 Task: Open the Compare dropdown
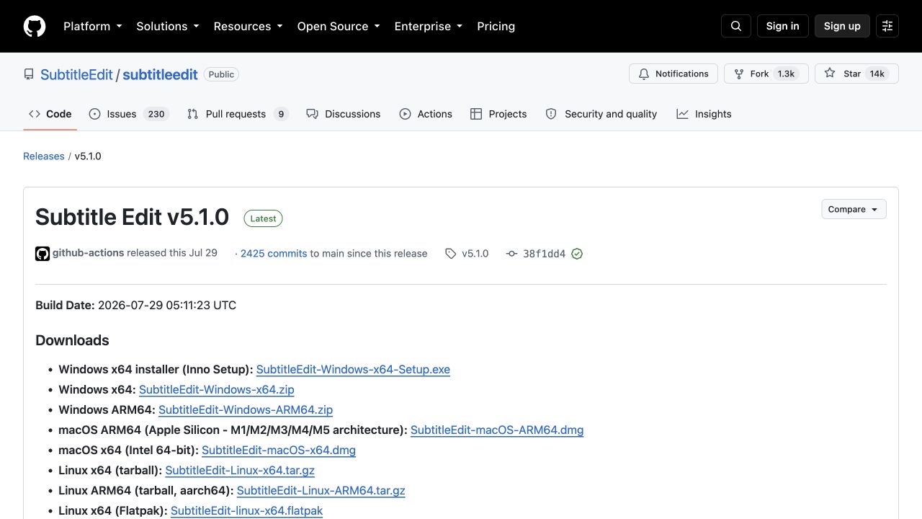click(x=854, y=209)
